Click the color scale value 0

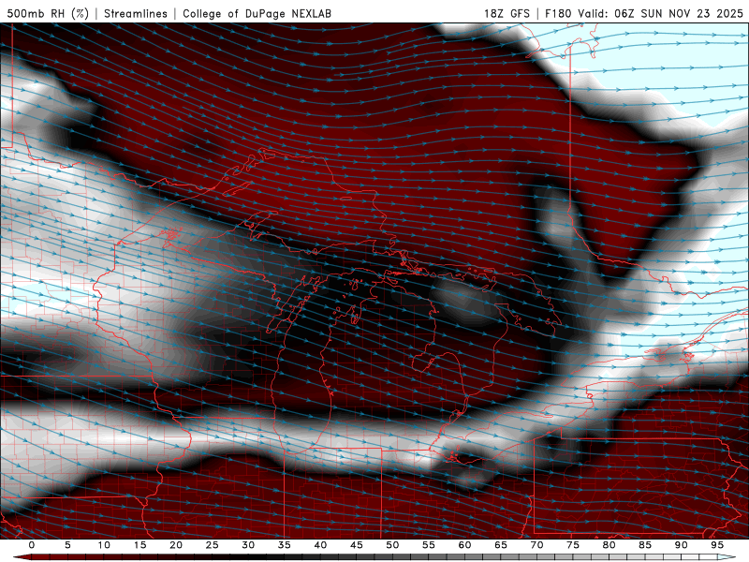click(x=32, y=545)
